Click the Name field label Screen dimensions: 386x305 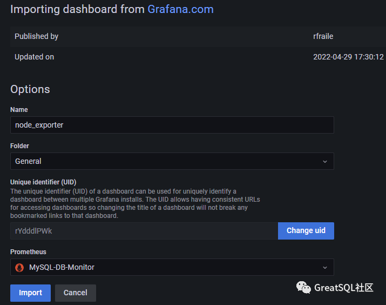click(x=19, y=110)
